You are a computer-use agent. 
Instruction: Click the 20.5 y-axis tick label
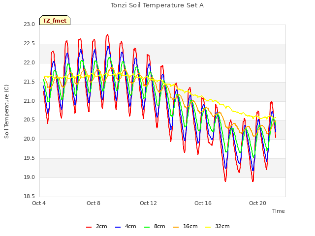[29, 120]
